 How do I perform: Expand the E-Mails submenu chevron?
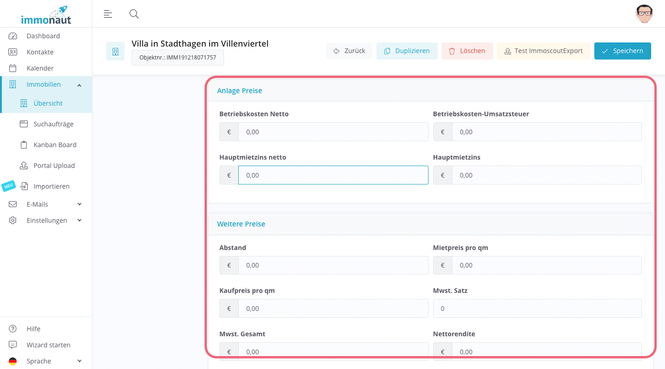pyautogui.click(x=79, y=204)
